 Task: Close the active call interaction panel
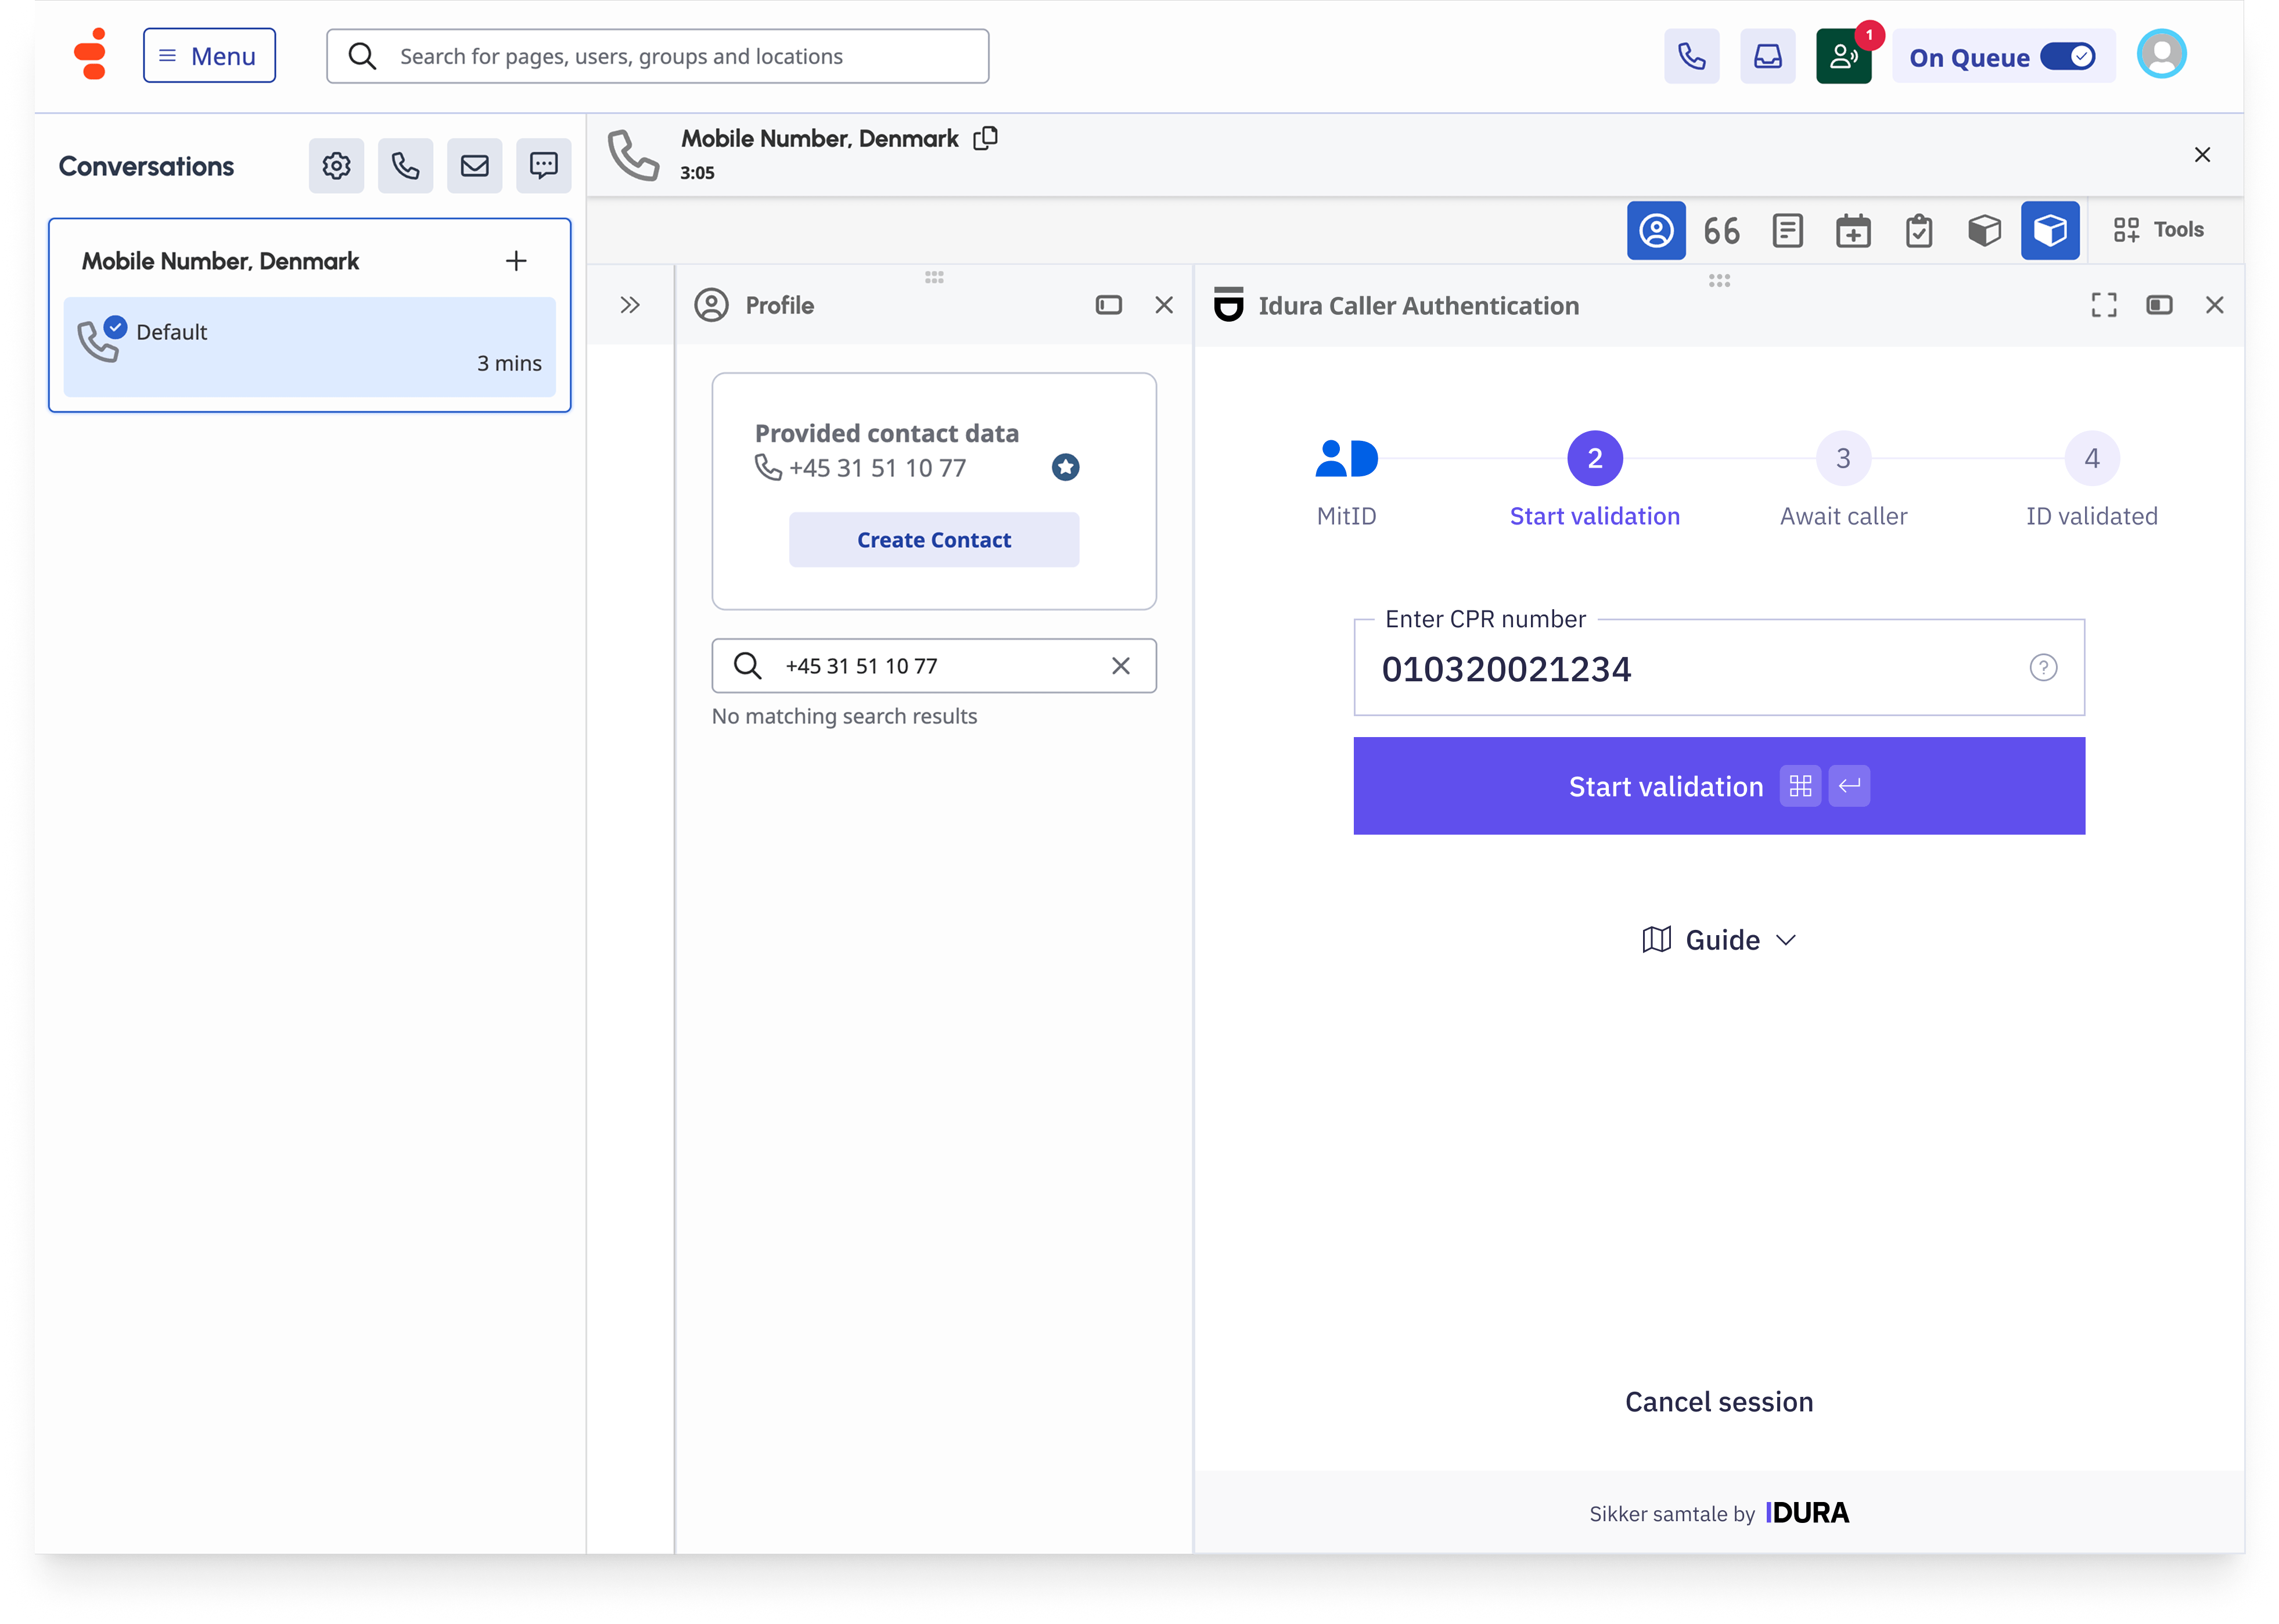coord(2202,155)
